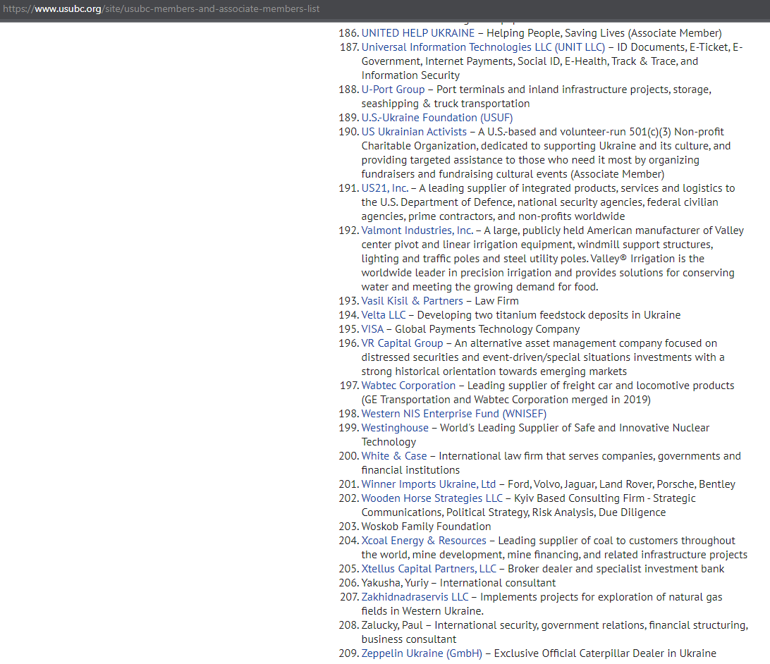Click 'Broker dealer and specialist investment bank' text
Viewport: 770px width, 664px height.
click(616, 569)
